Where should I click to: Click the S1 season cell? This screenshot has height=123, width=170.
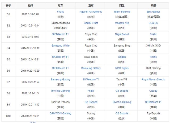pyautogui.click(x=8, y=14)
